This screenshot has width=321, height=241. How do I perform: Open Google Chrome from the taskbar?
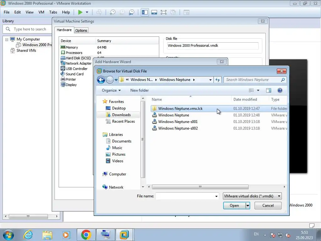(86, 235)
